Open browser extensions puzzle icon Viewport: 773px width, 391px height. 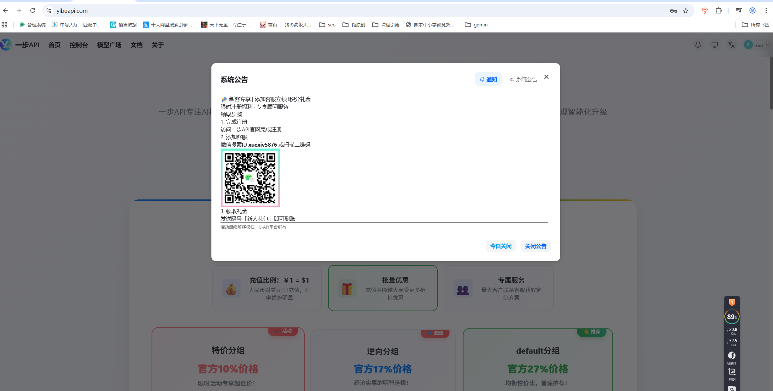(x=719, y=10)
